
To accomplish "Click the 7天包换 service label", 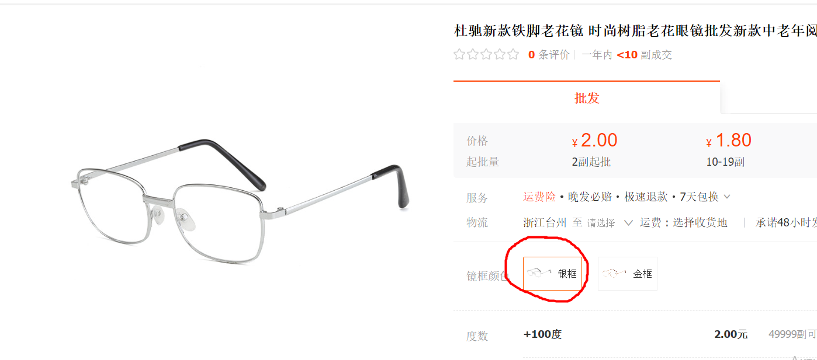I will 699,197.
